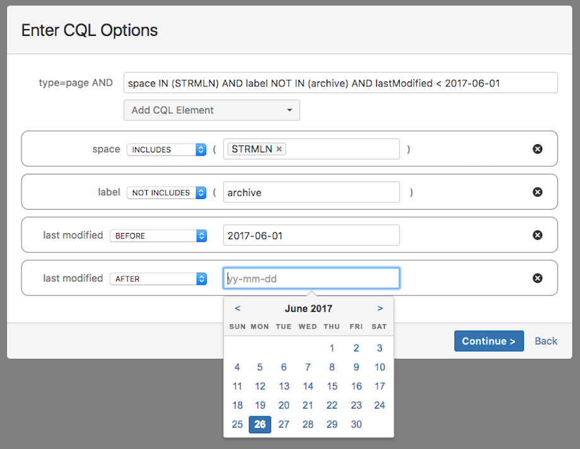Select June 26 in the calendar

tap(260, 424)
